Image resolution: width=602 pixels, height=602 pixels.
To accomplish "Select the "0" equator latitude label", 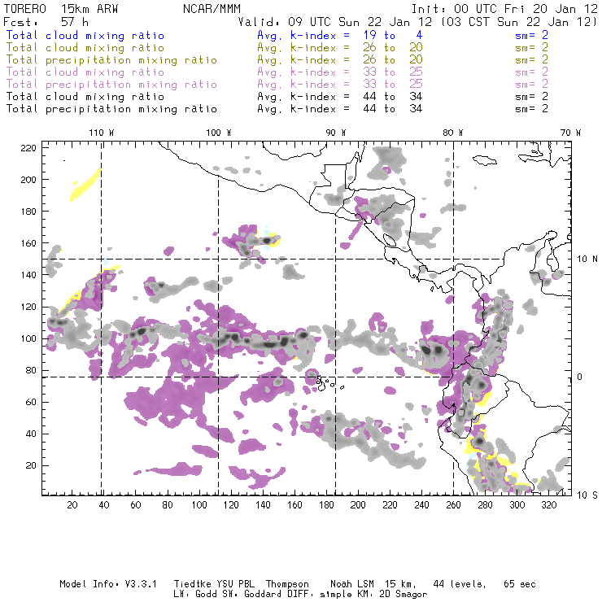I will (580, 377).
